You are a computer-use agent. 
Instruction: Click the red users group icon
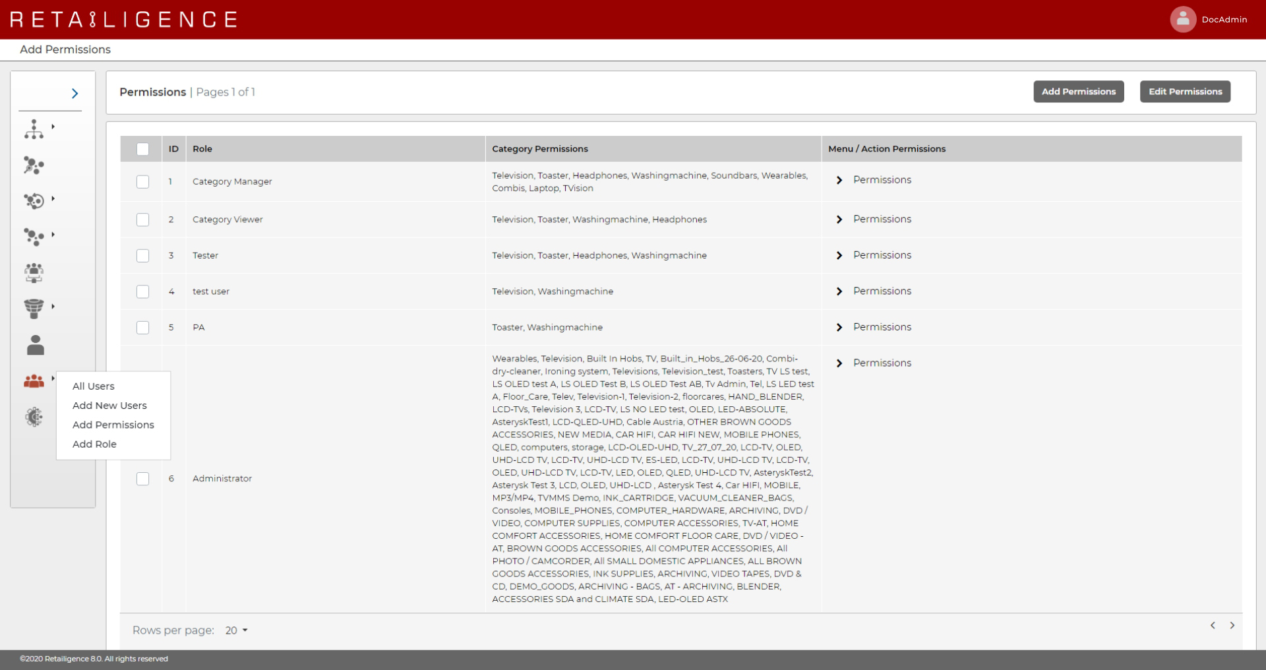point(34,381)
